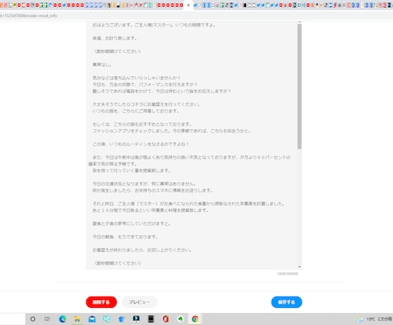Click the Cortana circle icon on taskbar

(x=32, y=319)
